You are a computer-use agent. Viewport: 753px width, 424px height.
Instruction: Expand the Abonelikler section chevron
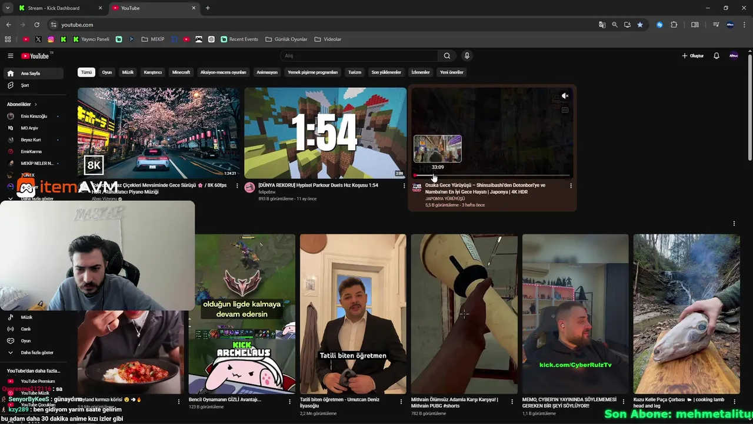[x=35, y=104]
